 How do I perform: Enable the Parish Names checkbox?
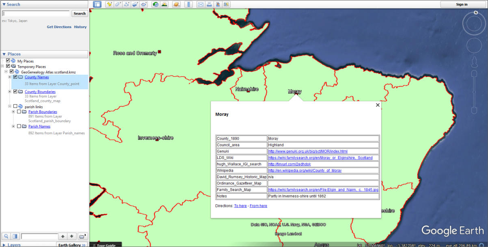(x=19, y=126)
